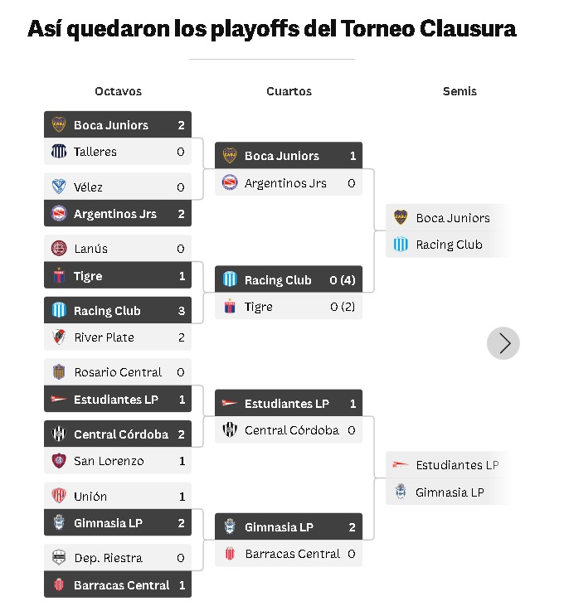This screenshot has width=564, height=611.
Task: Click the Boca Juniors crest in Octavos
Action: point(59,125)
